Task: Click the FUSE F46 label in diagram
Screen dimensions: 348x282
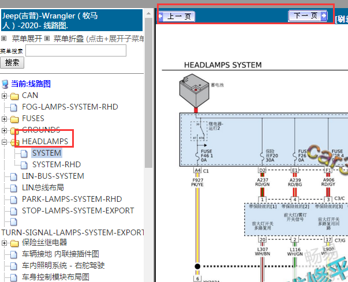Action: [207, 156]
